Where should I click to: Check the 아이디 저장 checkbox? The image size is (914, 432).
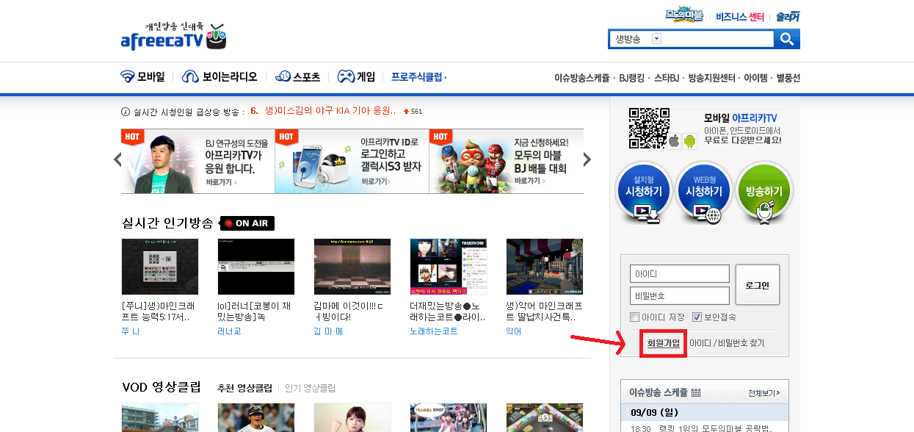pyautogui.click(x=635, y=317)
